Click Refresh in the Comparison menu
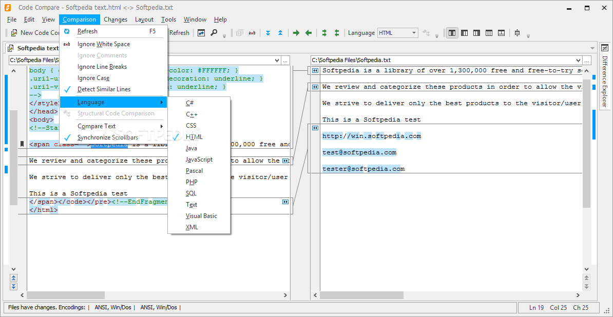This screenshot has height=317, width=613. tap(87, 31)
